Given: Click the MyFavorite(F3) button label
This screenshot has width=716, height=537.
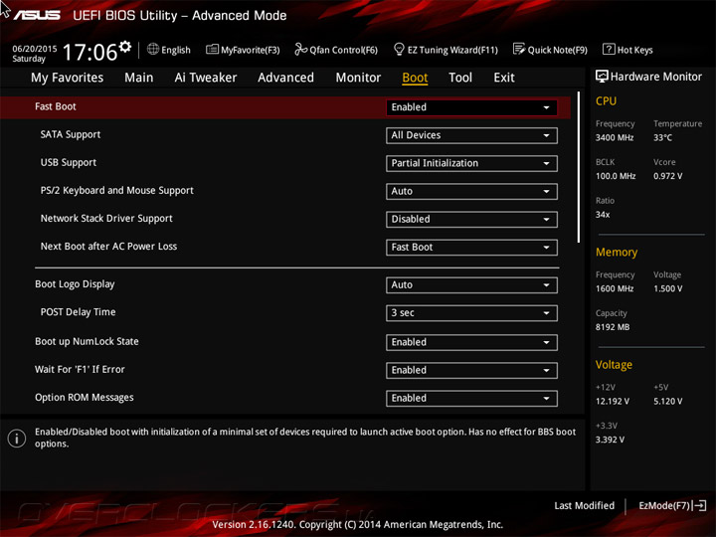Looking at the screenshot, I should 251,50.
